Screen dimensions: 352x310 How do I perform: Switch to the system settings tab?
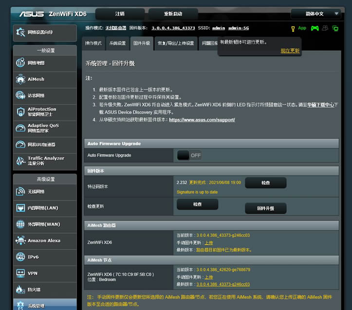click(117, 43)
